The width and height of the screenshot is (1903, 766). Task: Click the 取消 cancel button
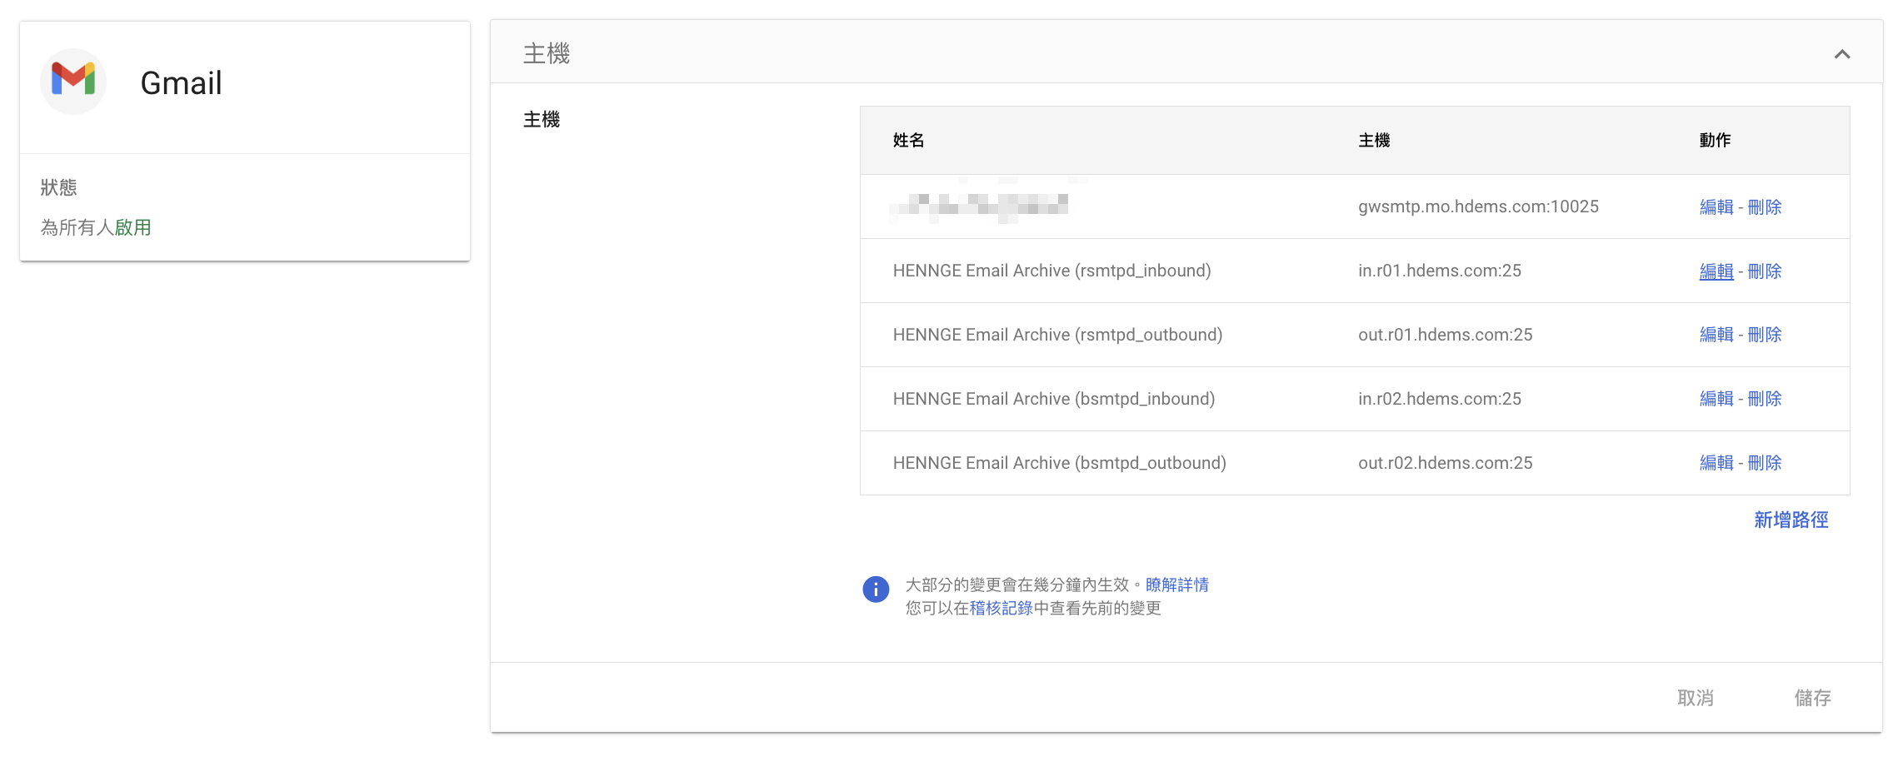1696,698
